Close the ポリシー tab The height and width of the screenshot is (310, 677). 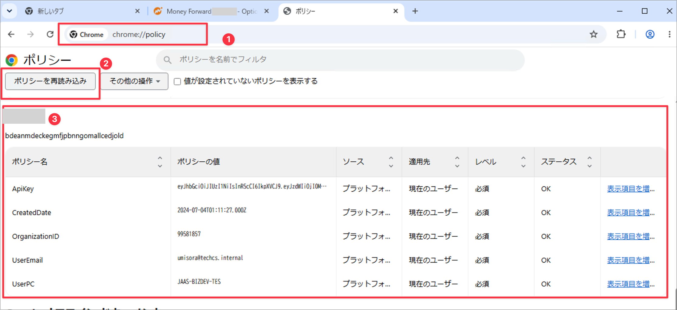coord(395,11)
